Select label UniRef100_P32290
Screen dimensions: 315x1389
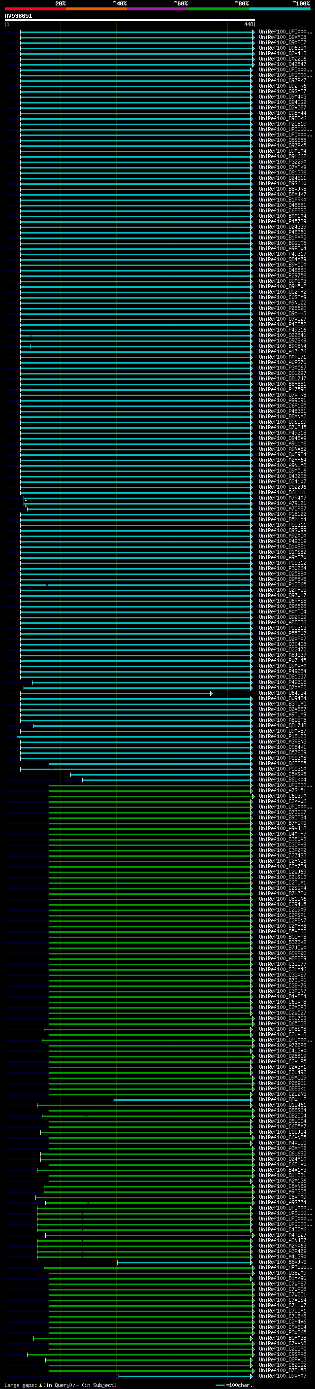click(x=283, y=162)
